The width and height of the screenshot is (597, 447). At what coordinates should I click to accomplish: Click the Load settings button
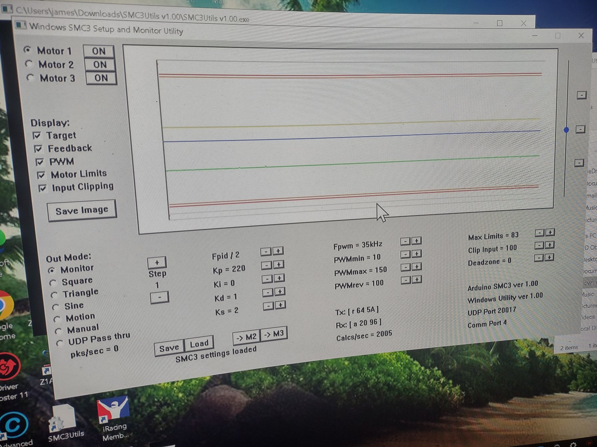[199, 343]
